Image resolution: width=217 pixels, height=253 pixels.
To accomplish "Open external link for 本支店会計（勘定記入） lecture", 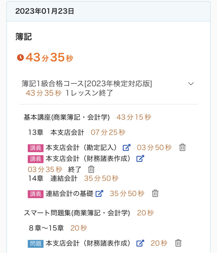I will (x=127, y=147).
